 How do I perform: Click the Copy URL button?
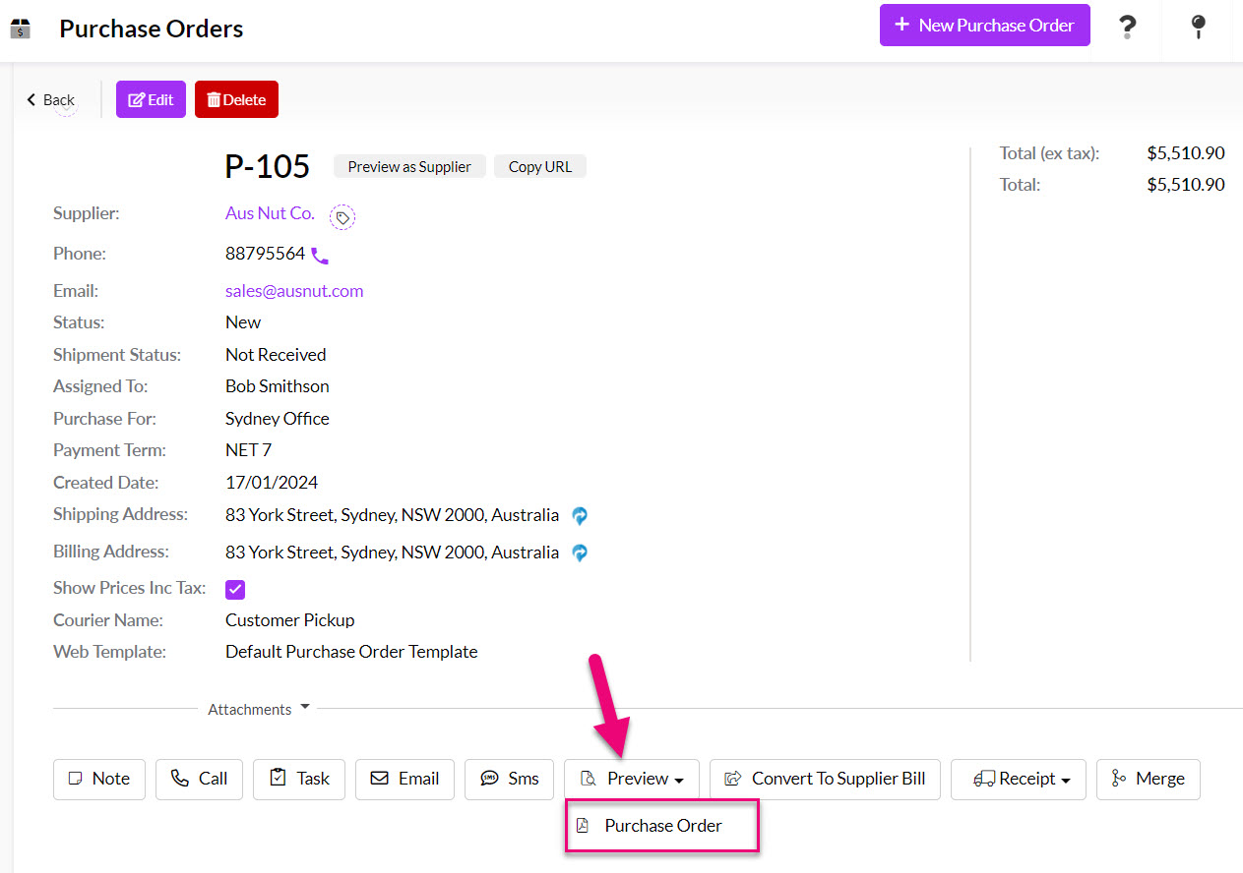[x=540, y=166]
